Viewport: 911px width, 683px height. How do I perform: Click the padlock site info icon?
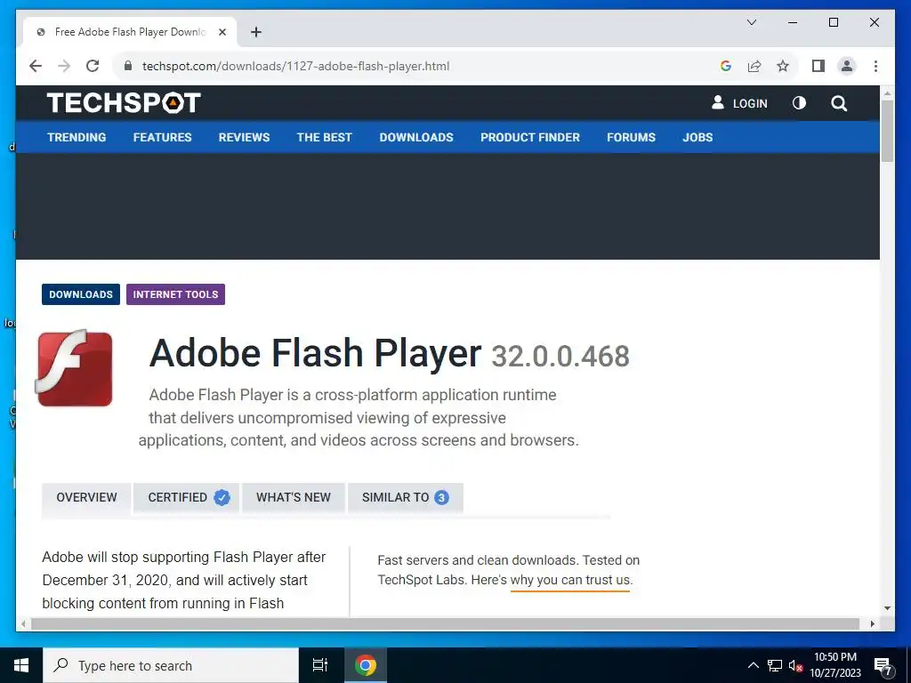[128, 66]
